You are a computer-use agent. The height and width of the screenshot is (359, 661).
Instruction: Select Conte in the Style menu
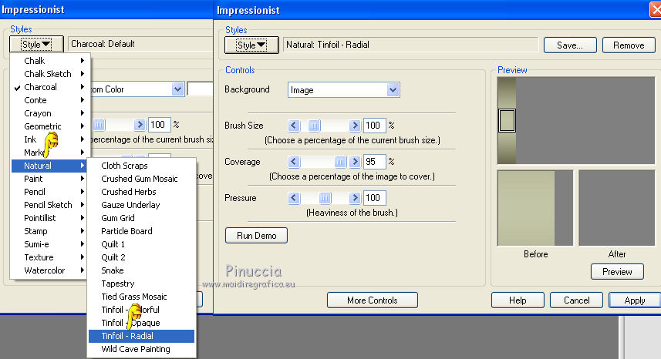(x=49, y=100)
